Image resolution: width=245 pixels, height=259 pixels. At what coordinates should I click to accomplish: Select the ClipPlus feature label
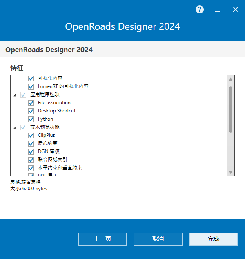[47, 135]
